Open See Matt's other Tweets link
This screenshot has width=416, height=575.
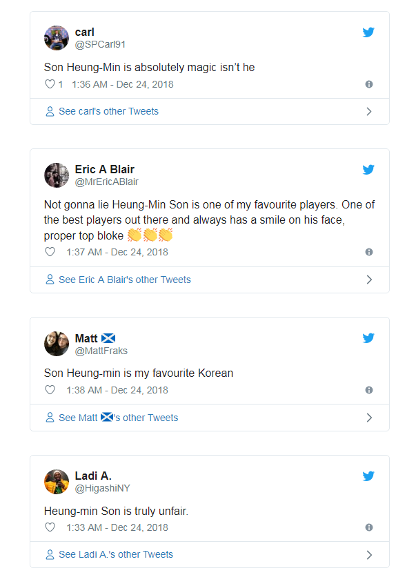(x=112, y=418)
